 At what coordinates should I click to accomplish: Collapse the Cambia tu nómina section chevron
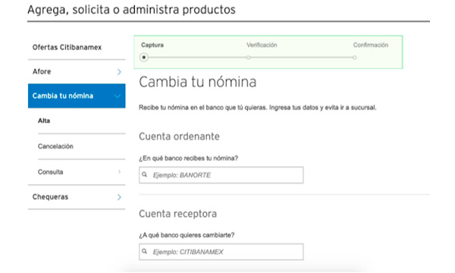[x=118, y=96]
